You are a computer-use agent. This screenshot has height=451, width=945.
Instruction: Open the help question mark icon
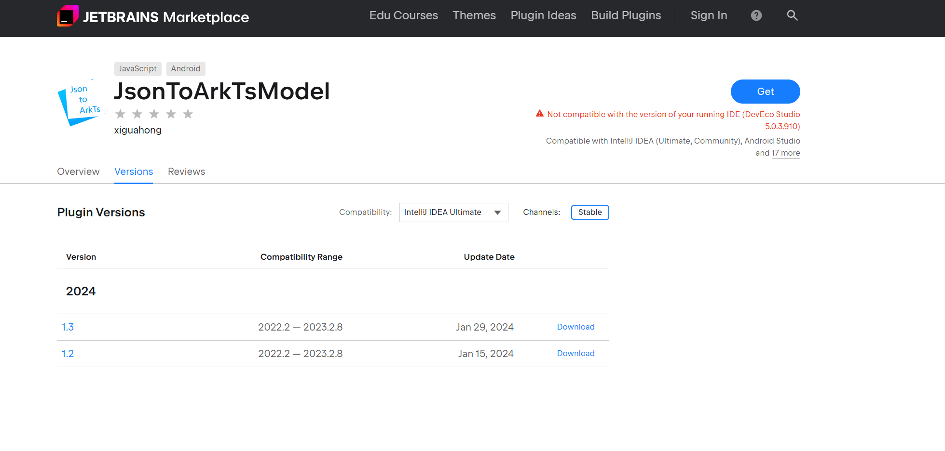click(756, 15)
